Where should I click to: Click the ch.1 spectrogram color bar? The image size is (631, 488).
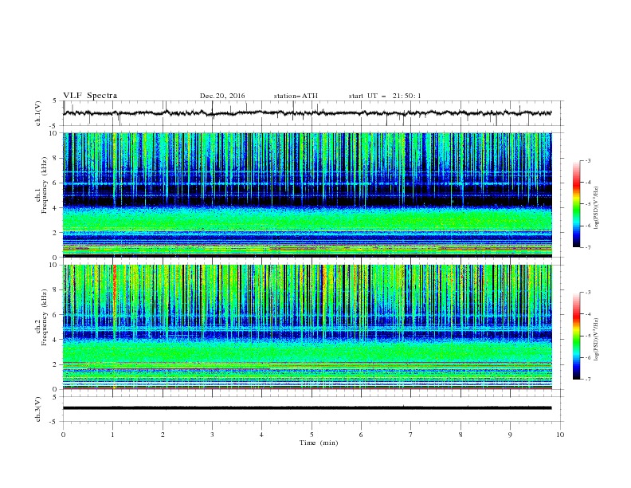point(576,204)
